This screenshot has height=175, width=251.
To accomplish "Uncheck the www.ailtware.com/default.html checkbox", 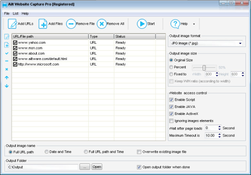I will click(x=15, y=59).
